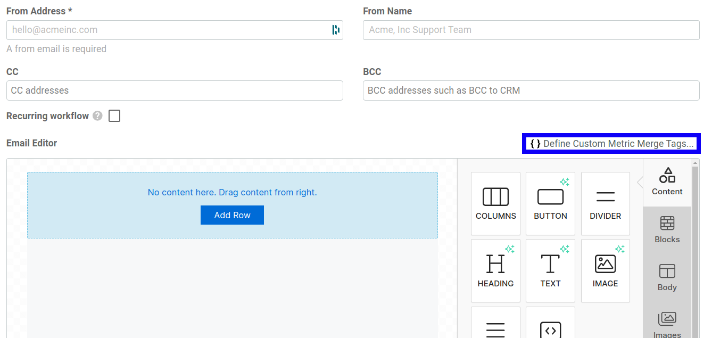The height and width of the screenshot is (338, 712).
Task: Switch to the Blocks tab
Action: (667, 229)
